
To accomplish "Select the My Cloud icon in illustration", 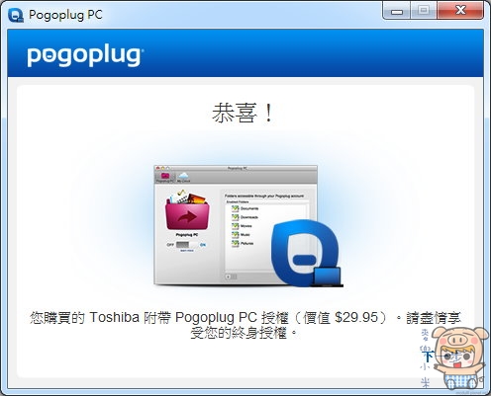I will (x=183, y=177).
